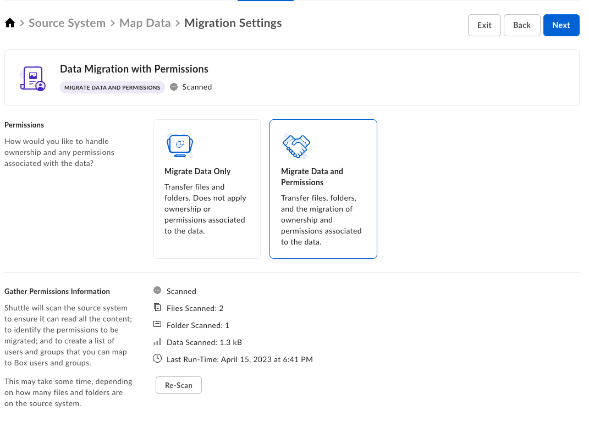The width and height of the screenshot is (589, 433).
Task: Click 'Gather Permissions Information' heading
Action: (x=57, y=292)
